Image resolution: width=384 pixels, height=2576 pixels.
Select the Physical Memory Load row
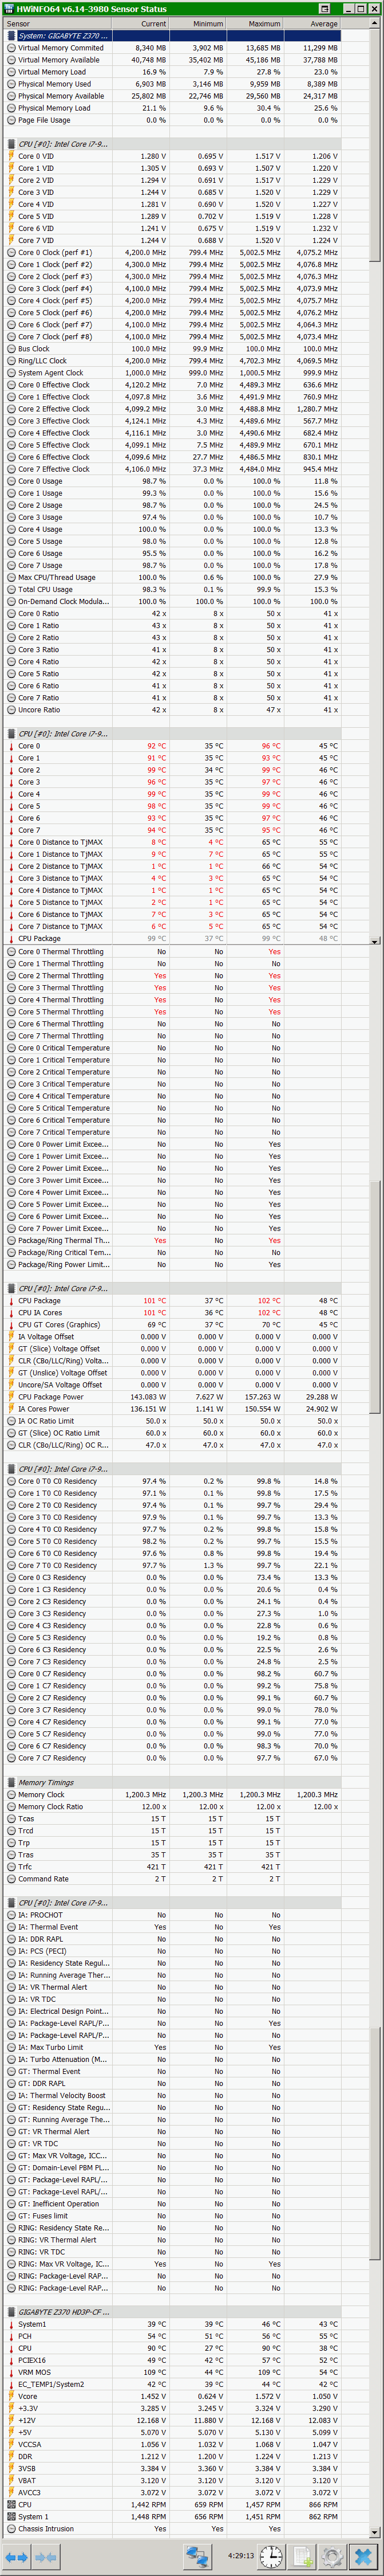click(x=172, y=108)
